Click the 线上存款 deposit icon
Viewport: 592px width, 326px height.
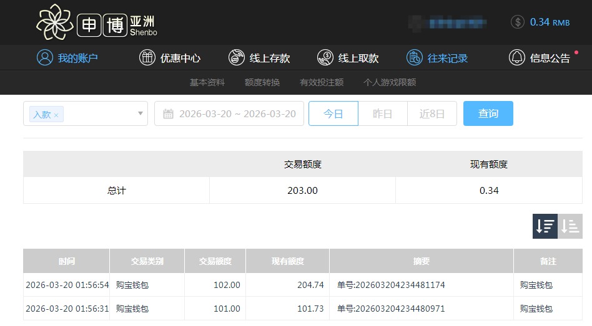pos(237,58)
